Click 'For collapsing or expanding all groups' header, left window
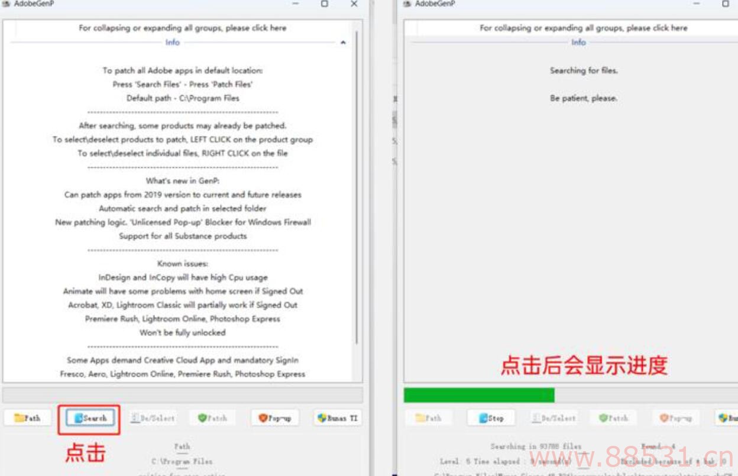The width and height of the screenshot is (738, 476). click(182, 28)
